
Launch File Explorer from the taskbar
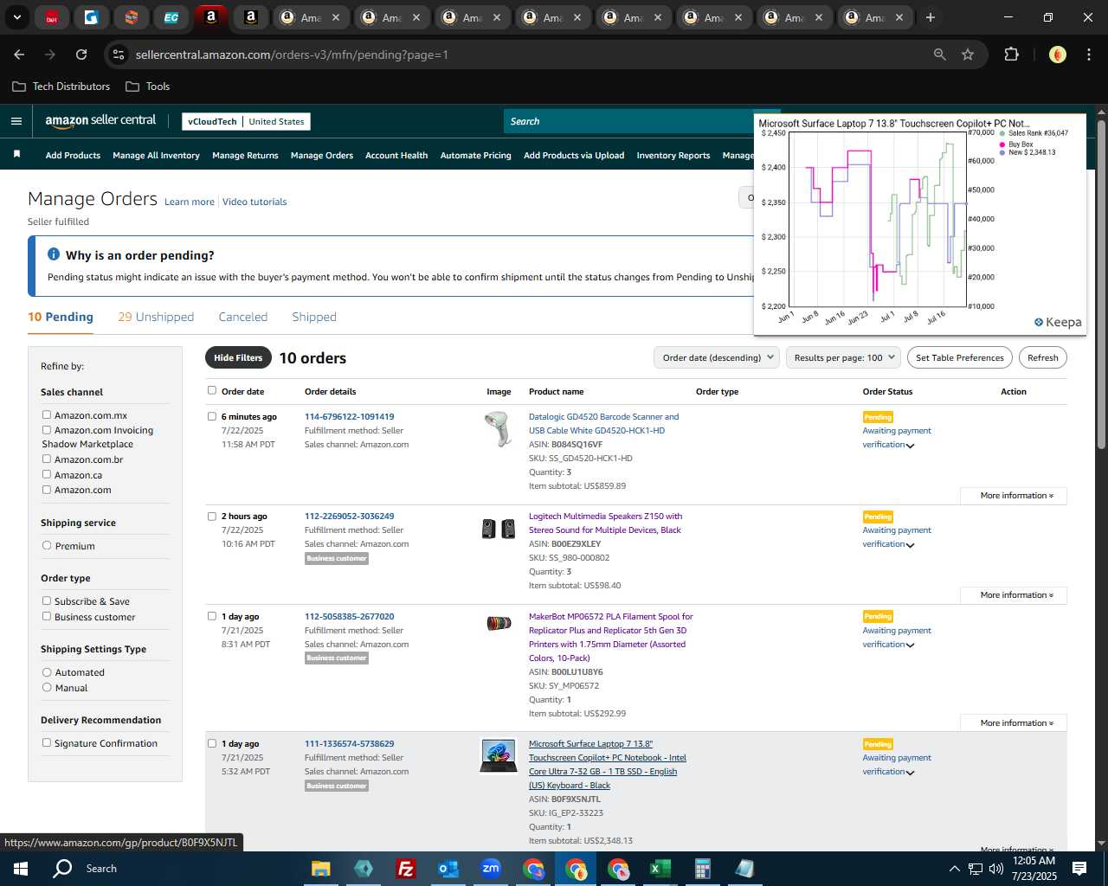[321, 869]
